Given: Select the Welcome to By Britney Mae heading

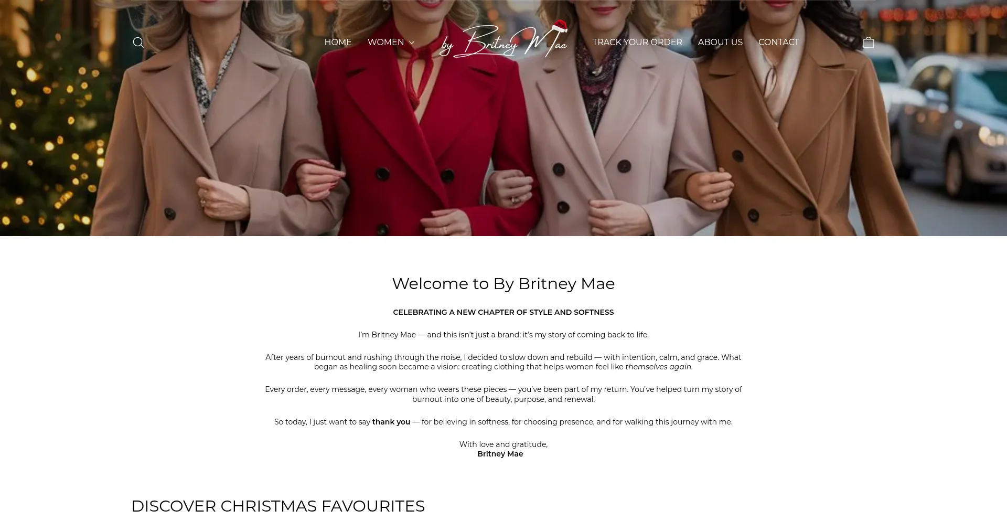Looking at the screenshot, I should tap(504, 284).
